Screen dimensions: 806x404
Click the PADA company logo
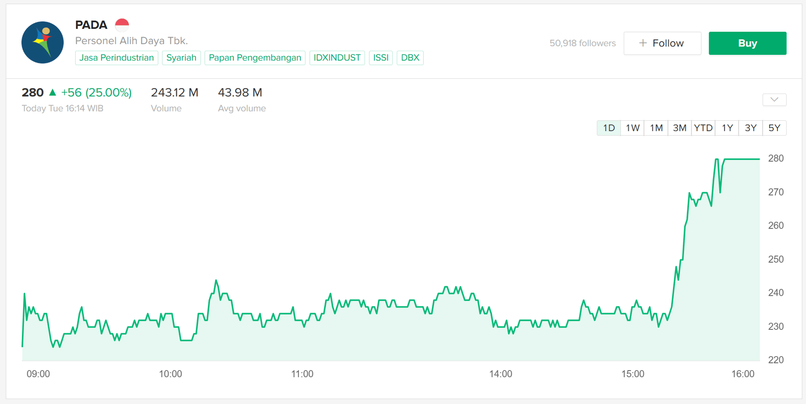42,42
